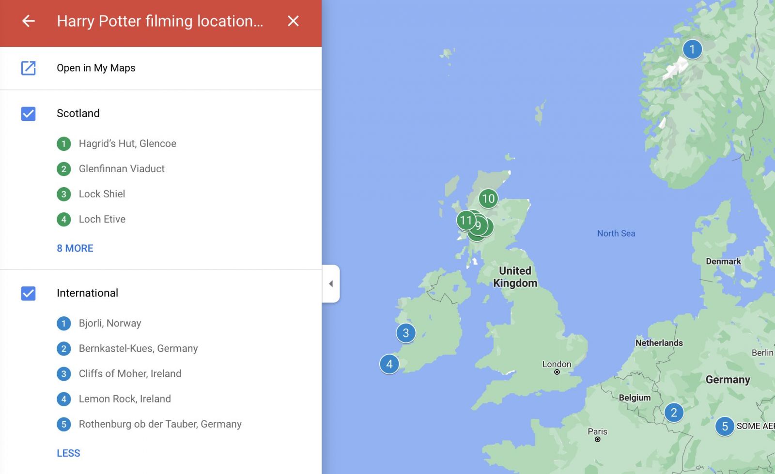Open the map via 'Open in My Maps' text
The image size is (775, 474).
(96, 68)
